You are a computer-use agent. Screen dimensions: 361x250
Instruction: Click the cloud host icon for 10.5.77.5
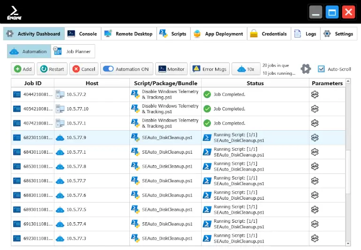[x=60, y=210]
